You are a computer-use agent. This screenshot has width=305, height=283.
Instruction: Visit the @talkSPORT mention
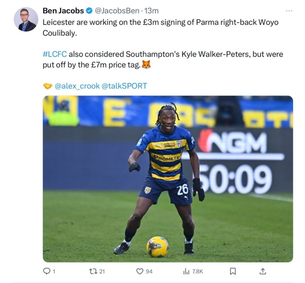coord(124,86)
